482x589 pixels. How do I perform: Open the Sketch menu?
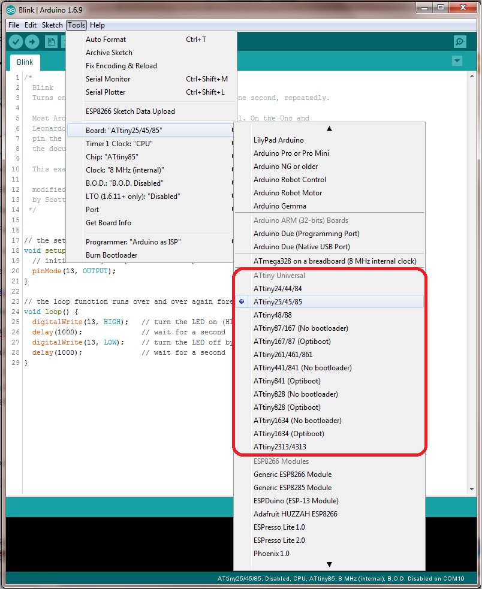tap(52, 25)
